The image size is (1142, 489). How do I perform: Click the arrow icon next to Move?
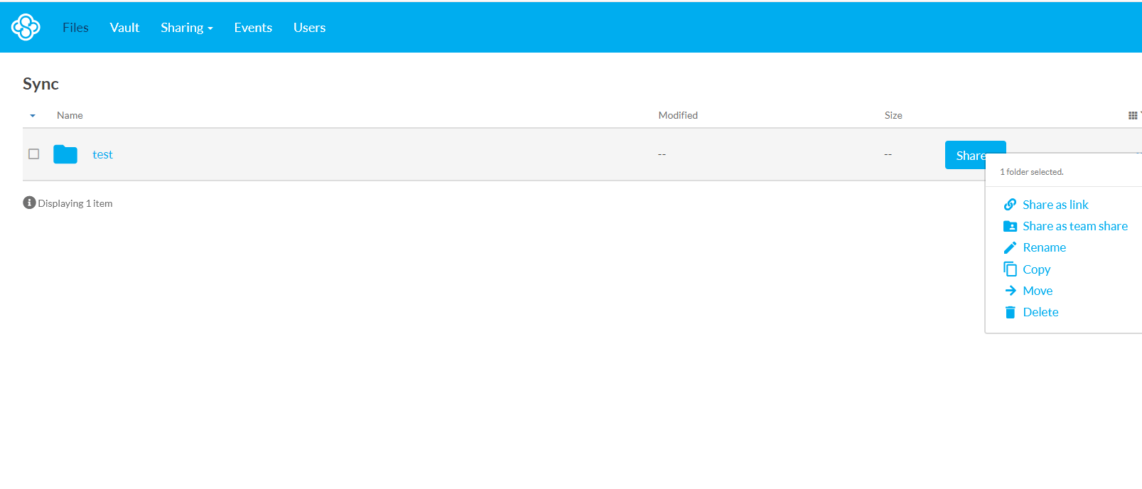pyautogui.click(x=1010, y=291)
